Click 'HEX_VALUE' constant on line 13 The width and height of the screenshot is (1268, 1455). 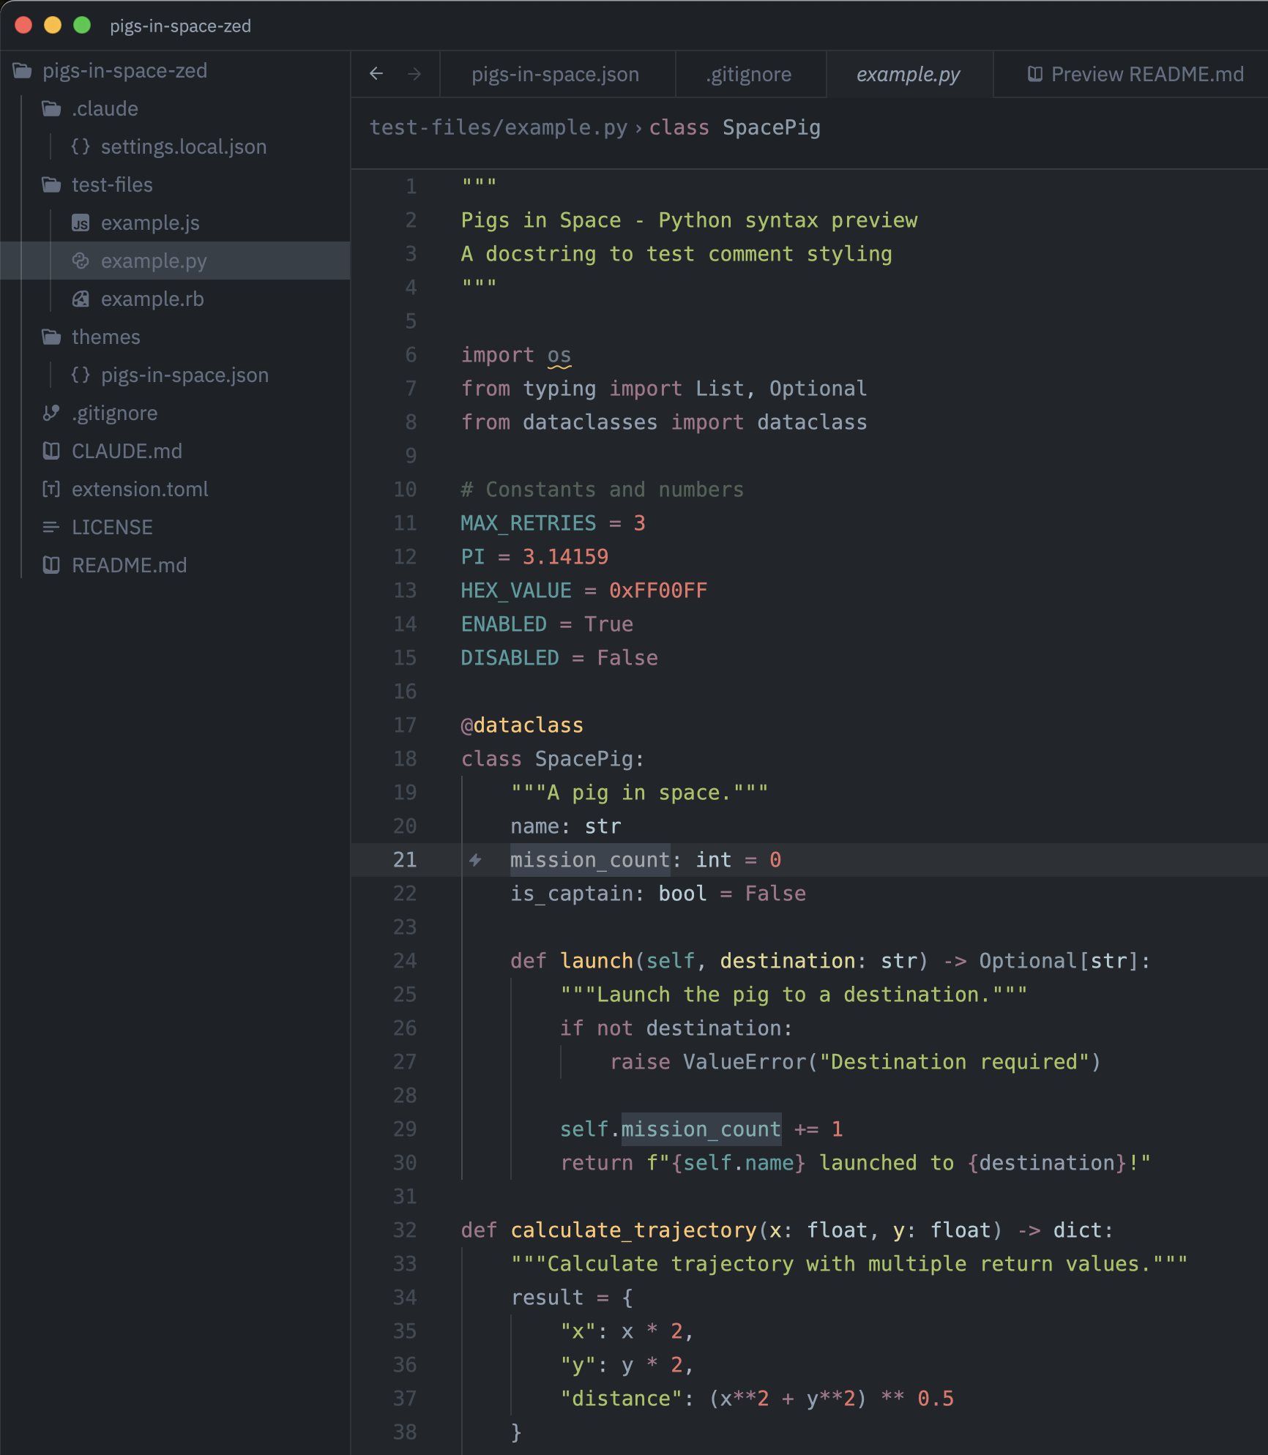[516, 591]
